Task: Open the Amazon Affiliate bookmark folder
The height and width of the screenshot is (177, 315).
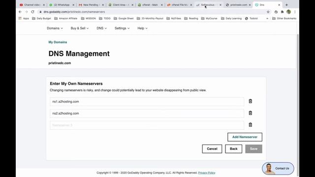Action: [x=65, y=18]
